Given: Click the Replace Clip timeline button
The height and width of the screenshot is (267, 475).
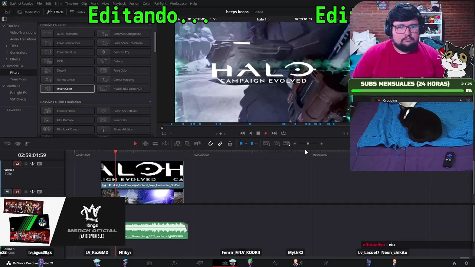Looking at the screenshot, I should (197, 144).
